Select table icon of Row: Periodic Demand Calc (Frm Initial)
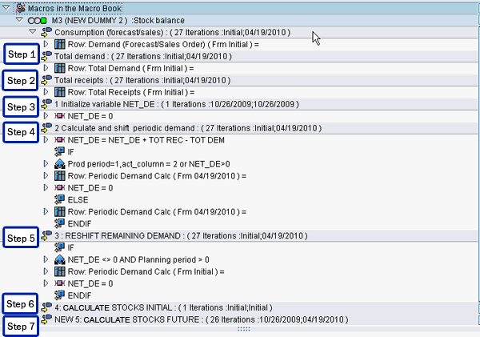Viewport: 480px width, 337px height. pyautogui.click(x=60, y=271)
